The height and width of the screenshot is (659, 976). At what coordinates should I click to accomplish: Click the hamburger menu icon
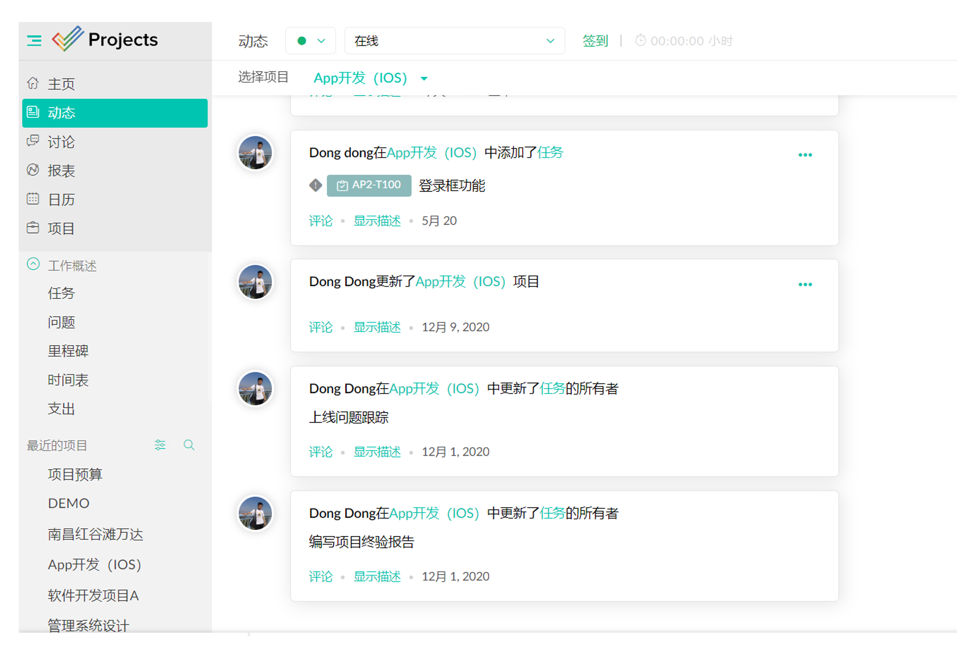[34, 41]
